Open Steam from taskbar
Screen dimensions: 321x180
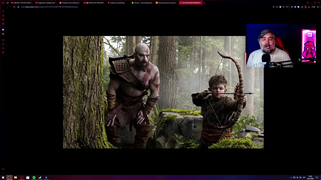coord(40,177)
